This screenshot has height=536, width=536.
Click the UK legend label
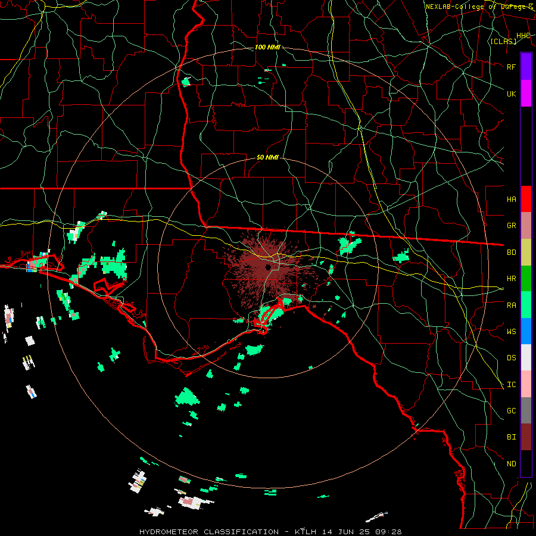click(511, 94)
